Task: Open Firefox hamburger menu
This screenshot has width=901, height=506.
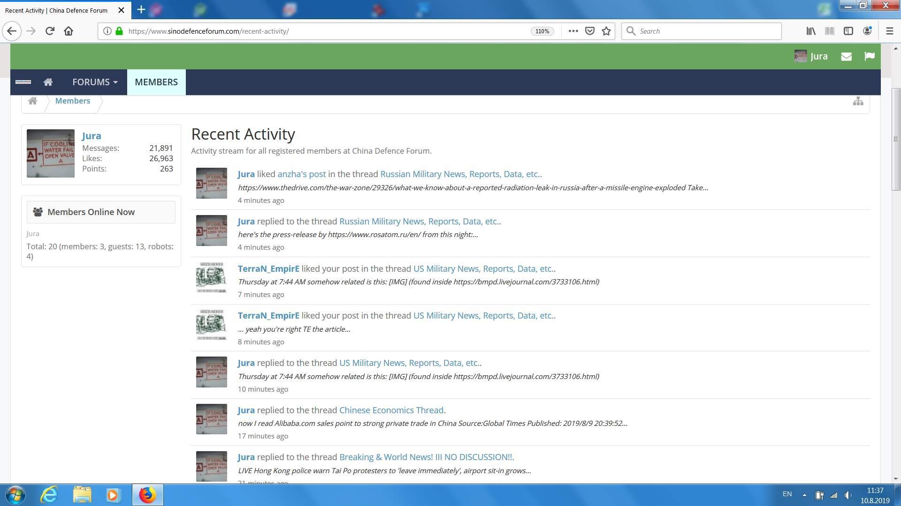Action: (889, 31)
